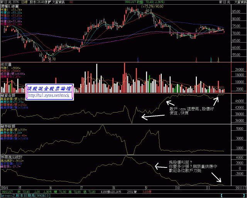The width and height of the screenshot is (247, 198).
Task: Select the red event marker under the October candles
Action: point(196,60)
